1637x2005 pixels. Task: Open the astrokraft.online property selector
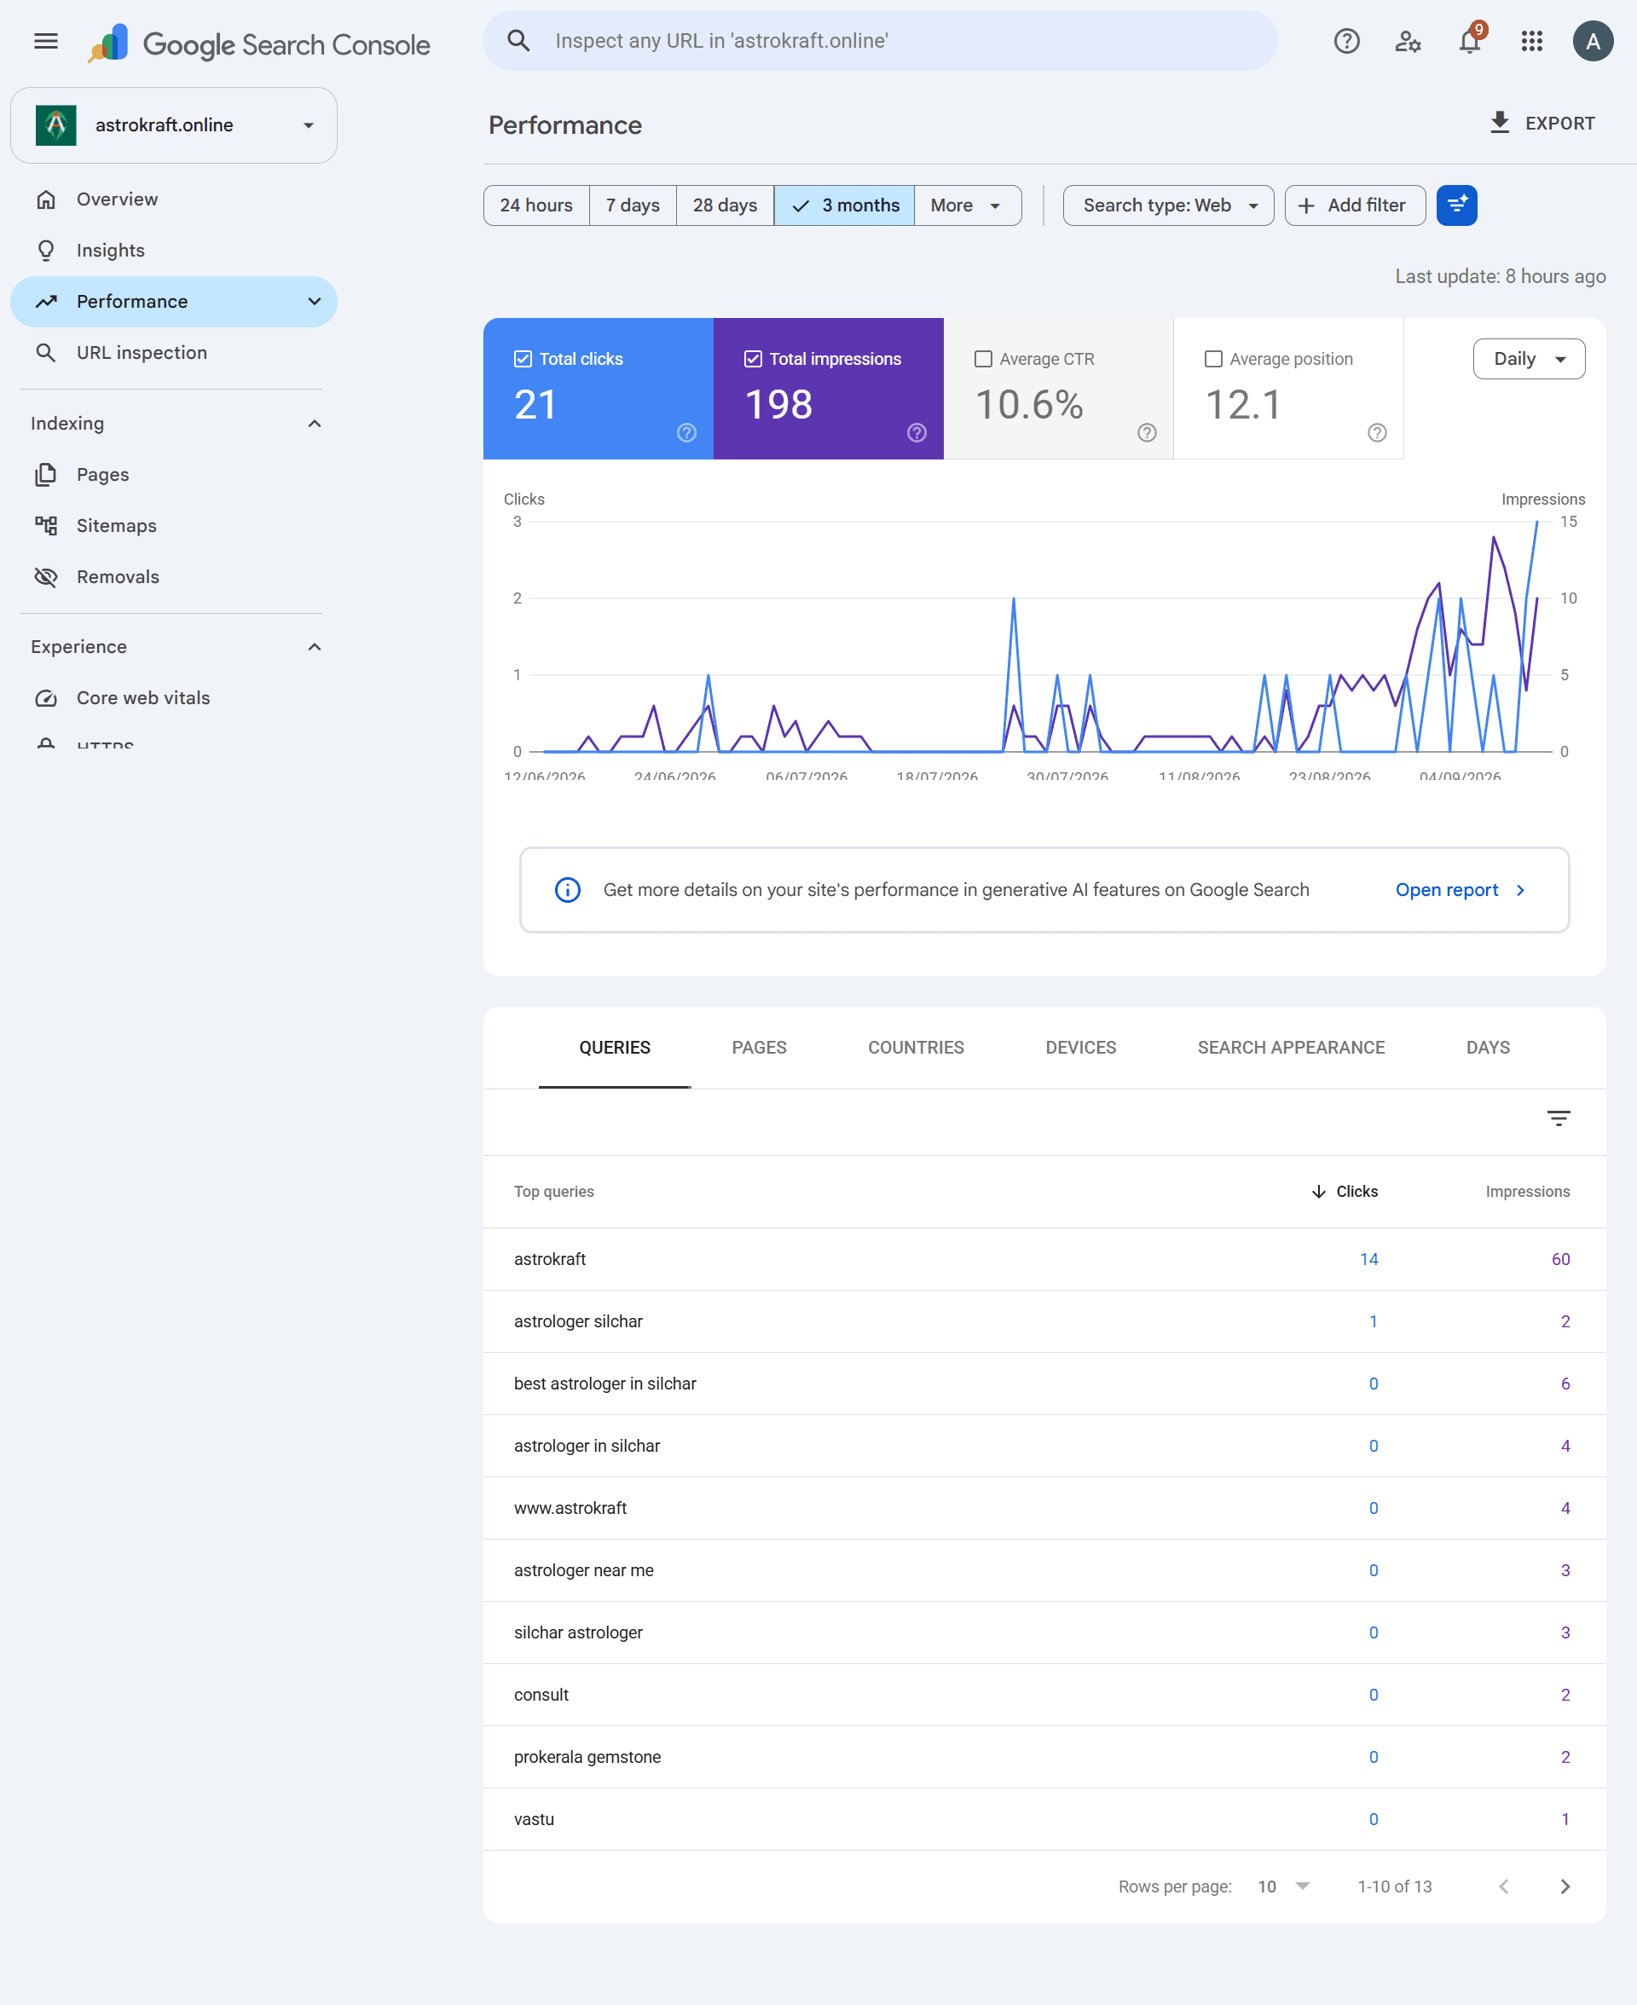click(174, 125)
